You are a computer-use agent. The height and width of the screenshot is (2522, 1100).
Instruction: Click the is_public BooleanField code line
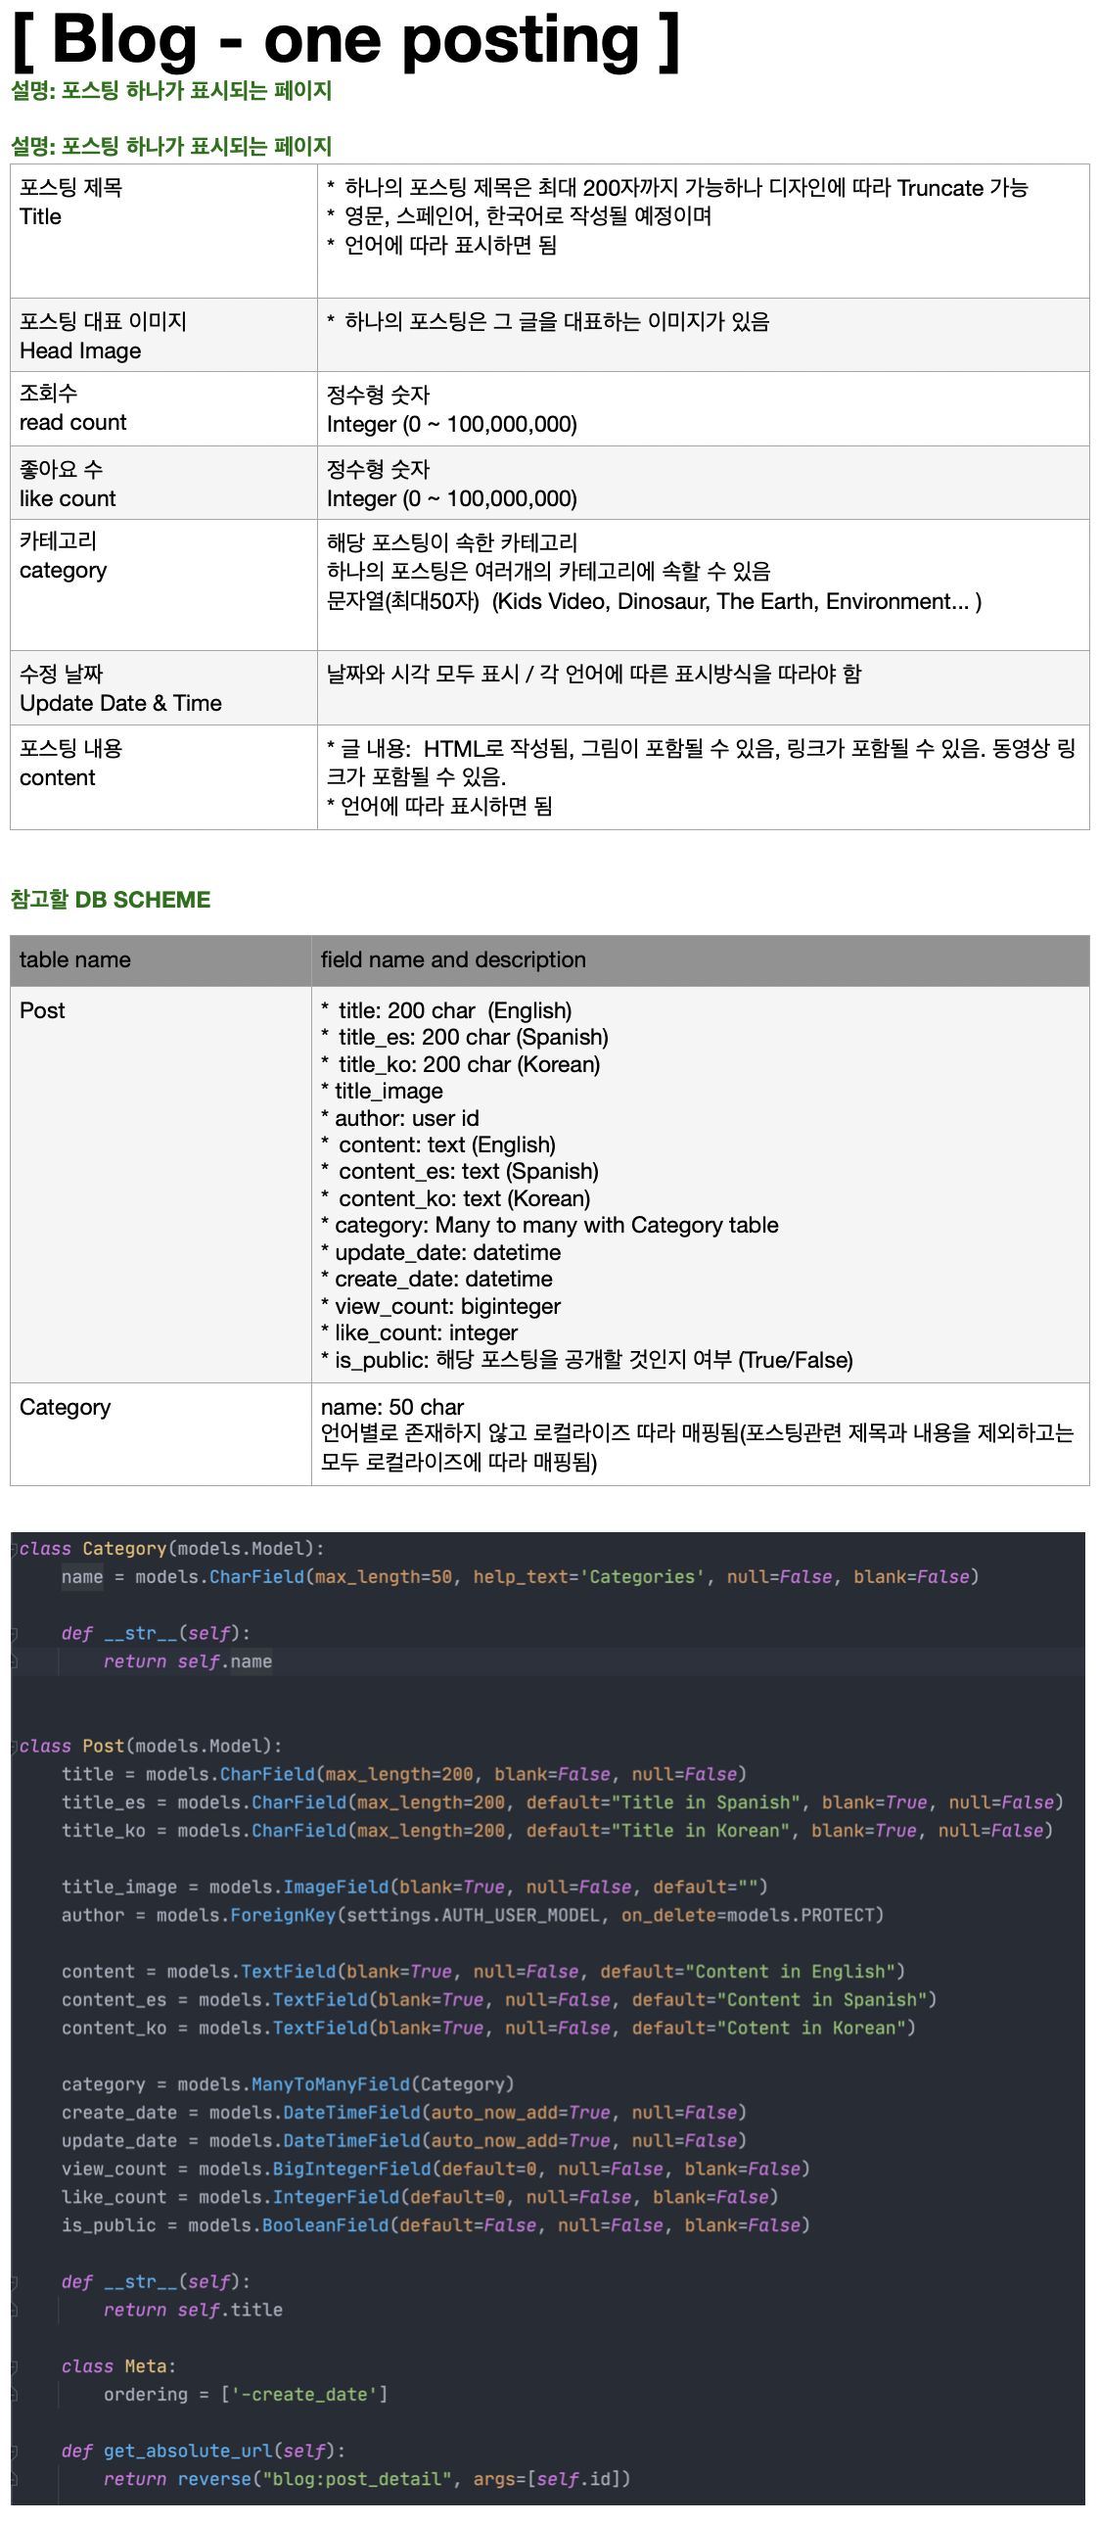(x=435, y=2225)
